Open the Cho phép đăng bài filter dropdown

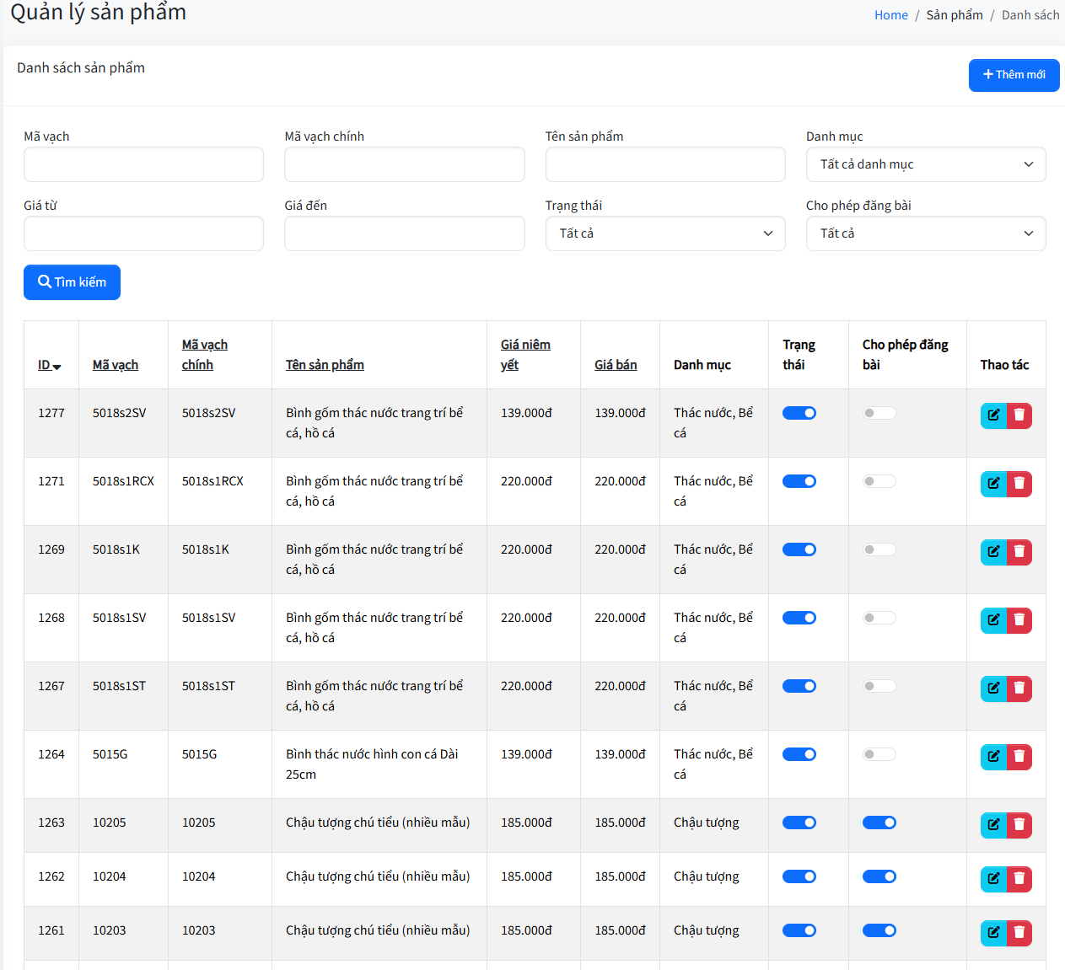click(x=926, y=233)
